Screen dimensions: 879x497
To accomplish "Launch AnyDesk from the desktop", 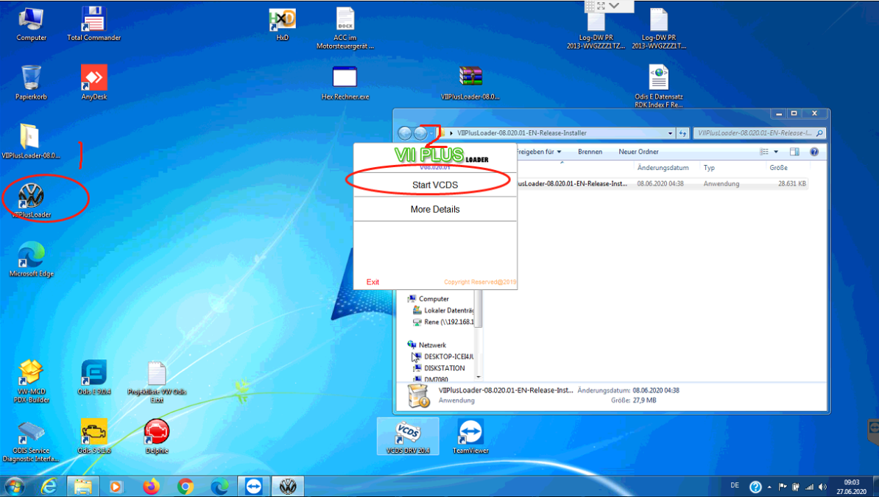I will 93,80.
